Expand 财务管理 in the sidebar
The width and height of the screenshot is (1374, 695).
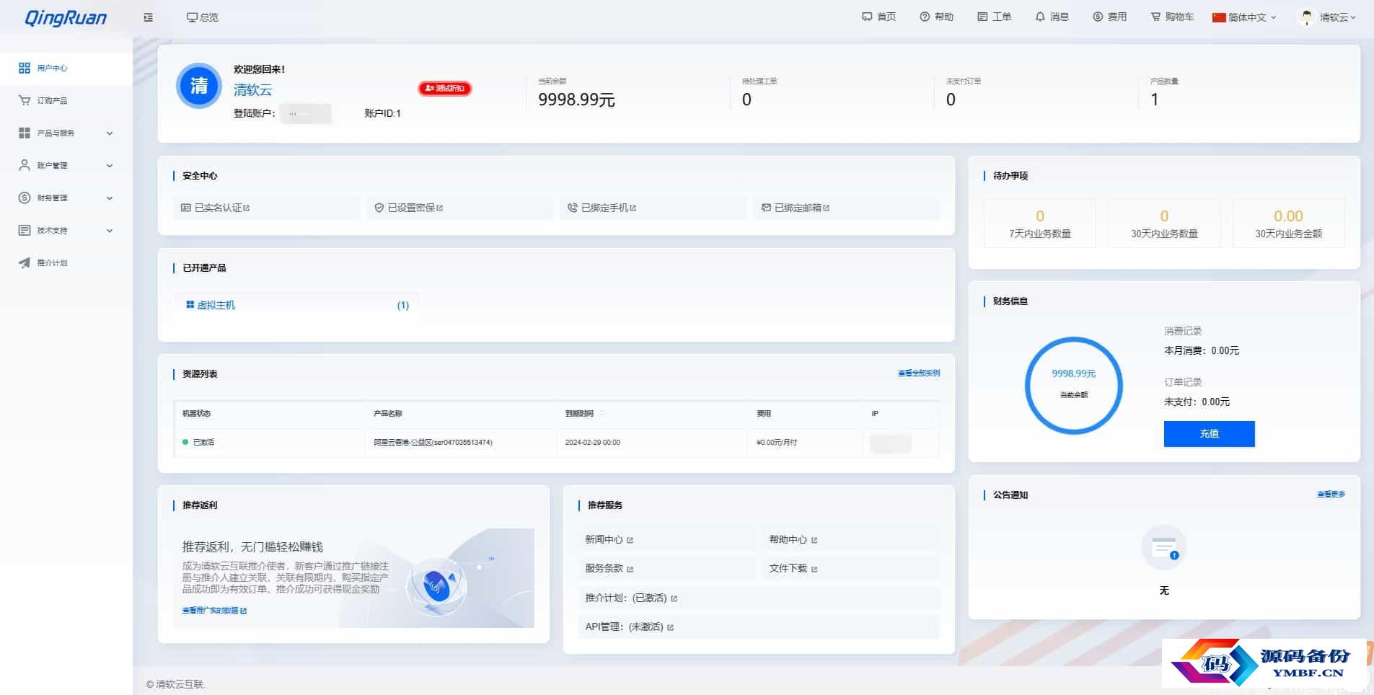(x=66, y=198)
